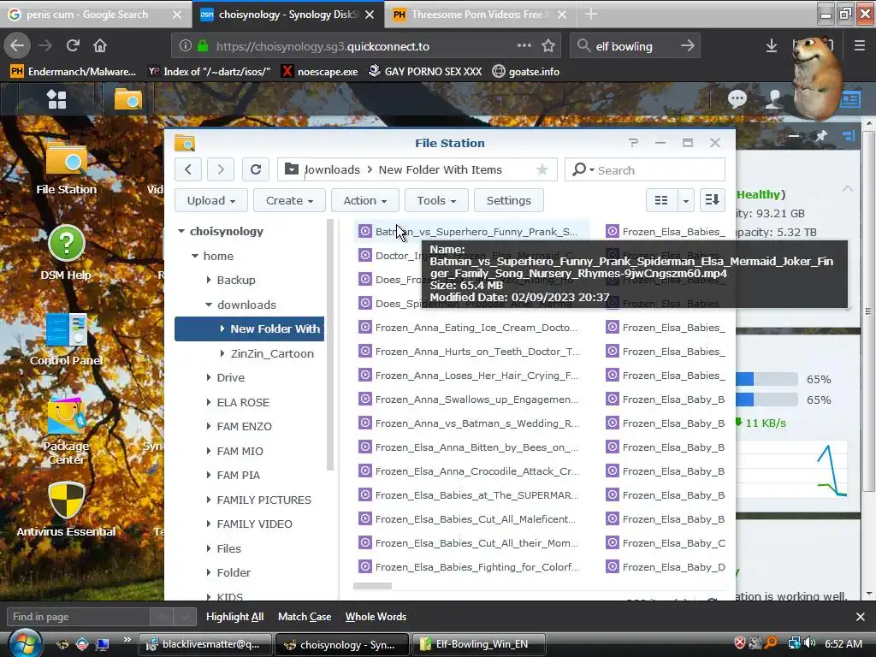This screenshot has height=657, width=876.
Task: Click volume speaker icon in system tray
Action: pos(811,643)
